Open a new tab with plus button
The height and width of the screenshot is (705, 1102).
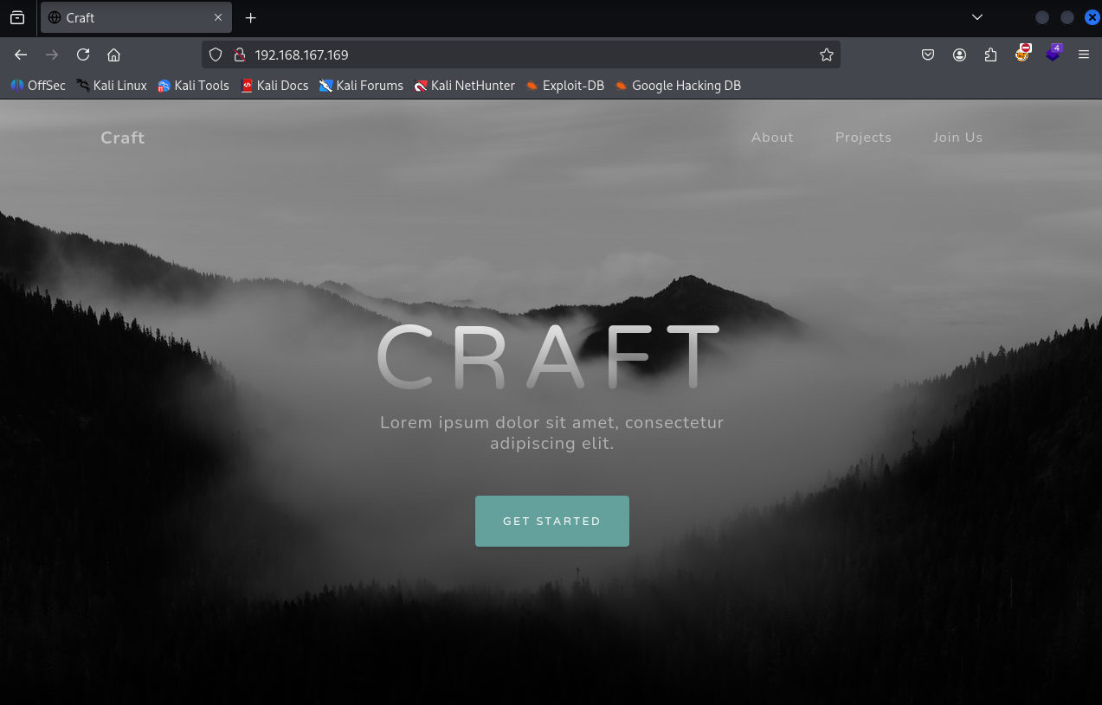click(x=250, y=17)
